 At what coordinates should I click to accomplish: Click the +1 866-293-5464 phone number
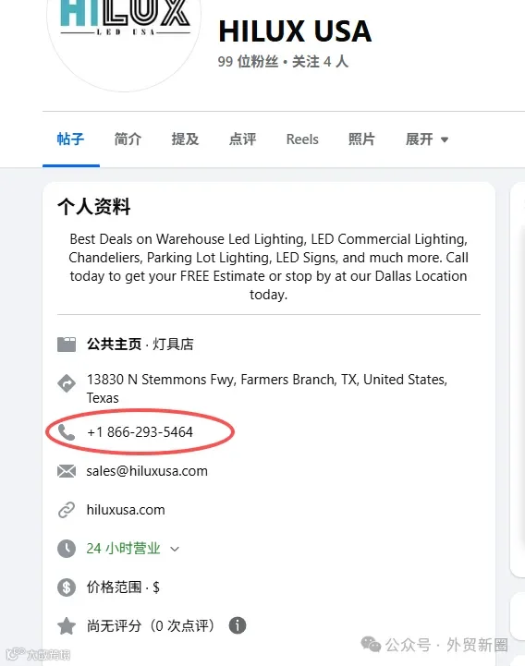(140, 432)
